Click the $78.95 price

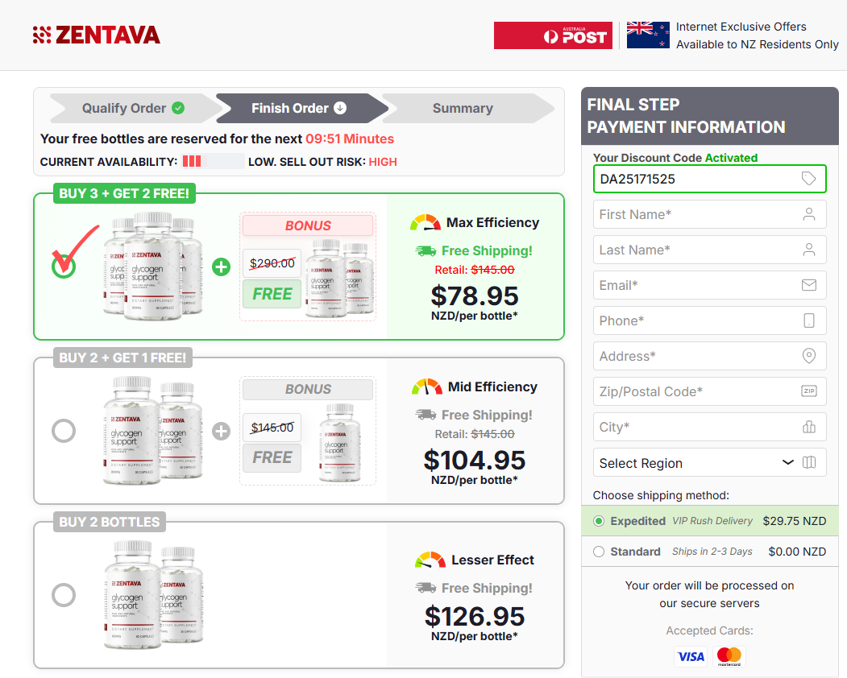[475, 296]
